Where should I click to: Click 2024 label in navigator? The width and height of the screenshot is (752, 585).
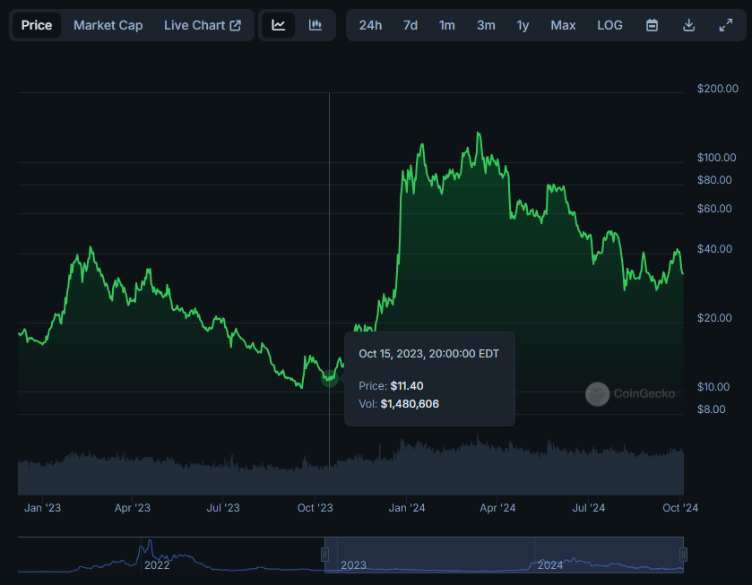coord(550,565)
